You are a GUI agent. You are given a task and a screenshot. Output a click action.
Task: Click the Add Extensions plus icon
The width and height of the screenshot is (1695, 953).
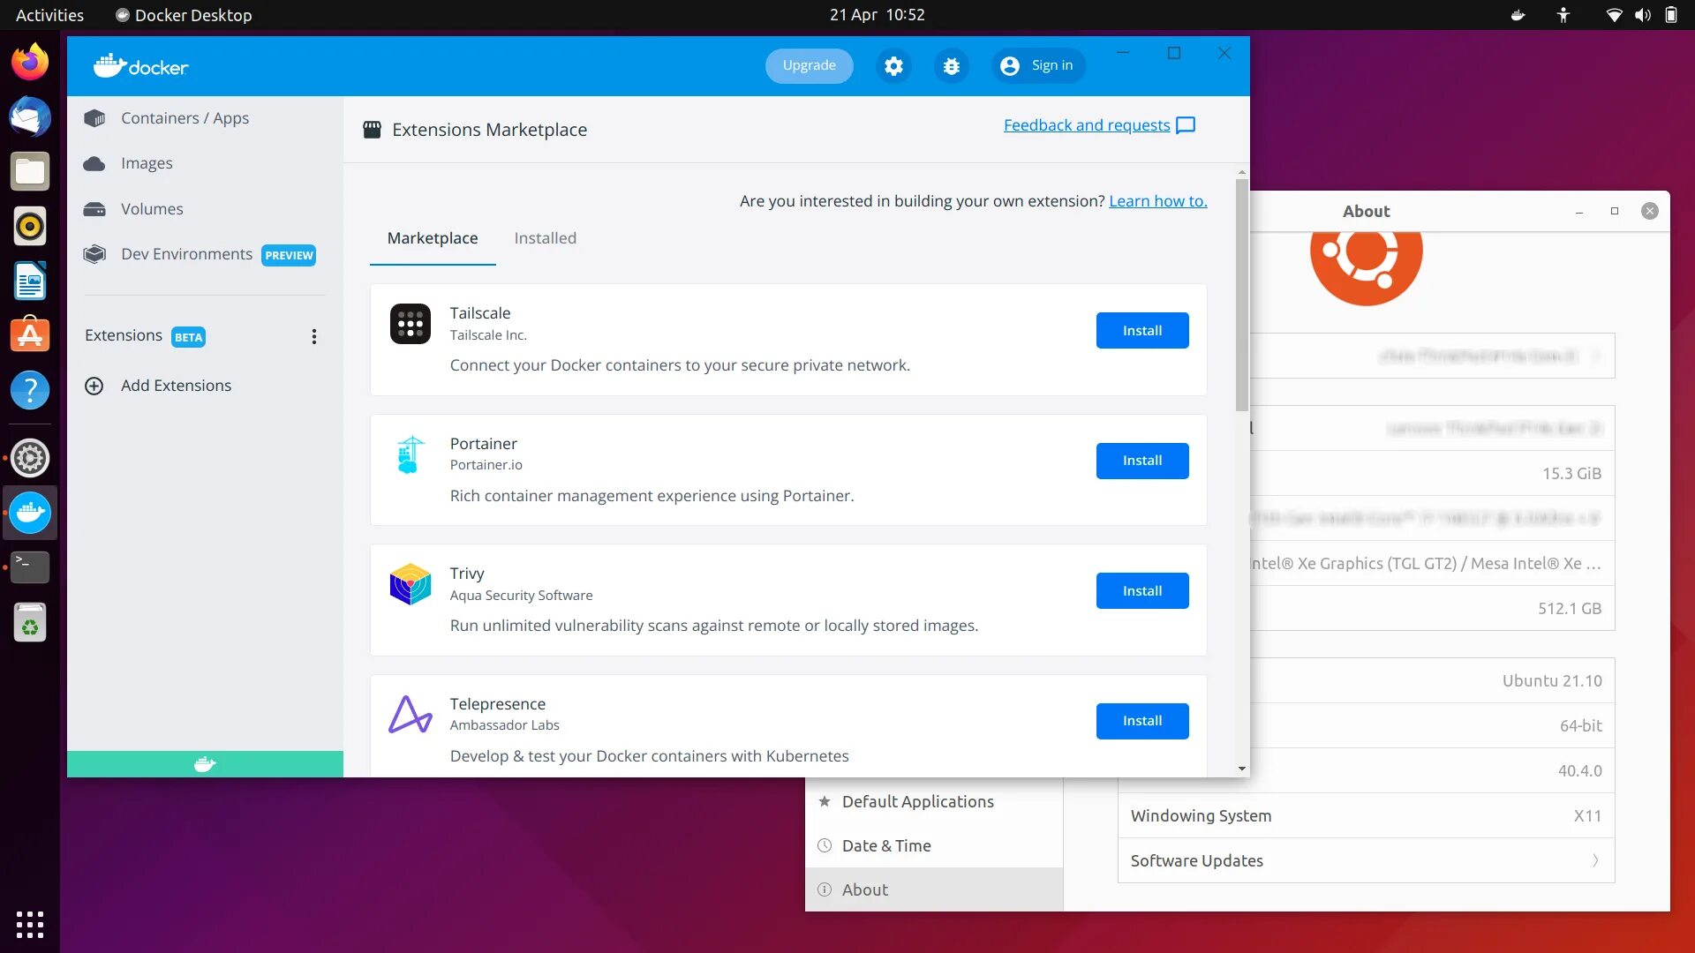[x=94, y=386]
